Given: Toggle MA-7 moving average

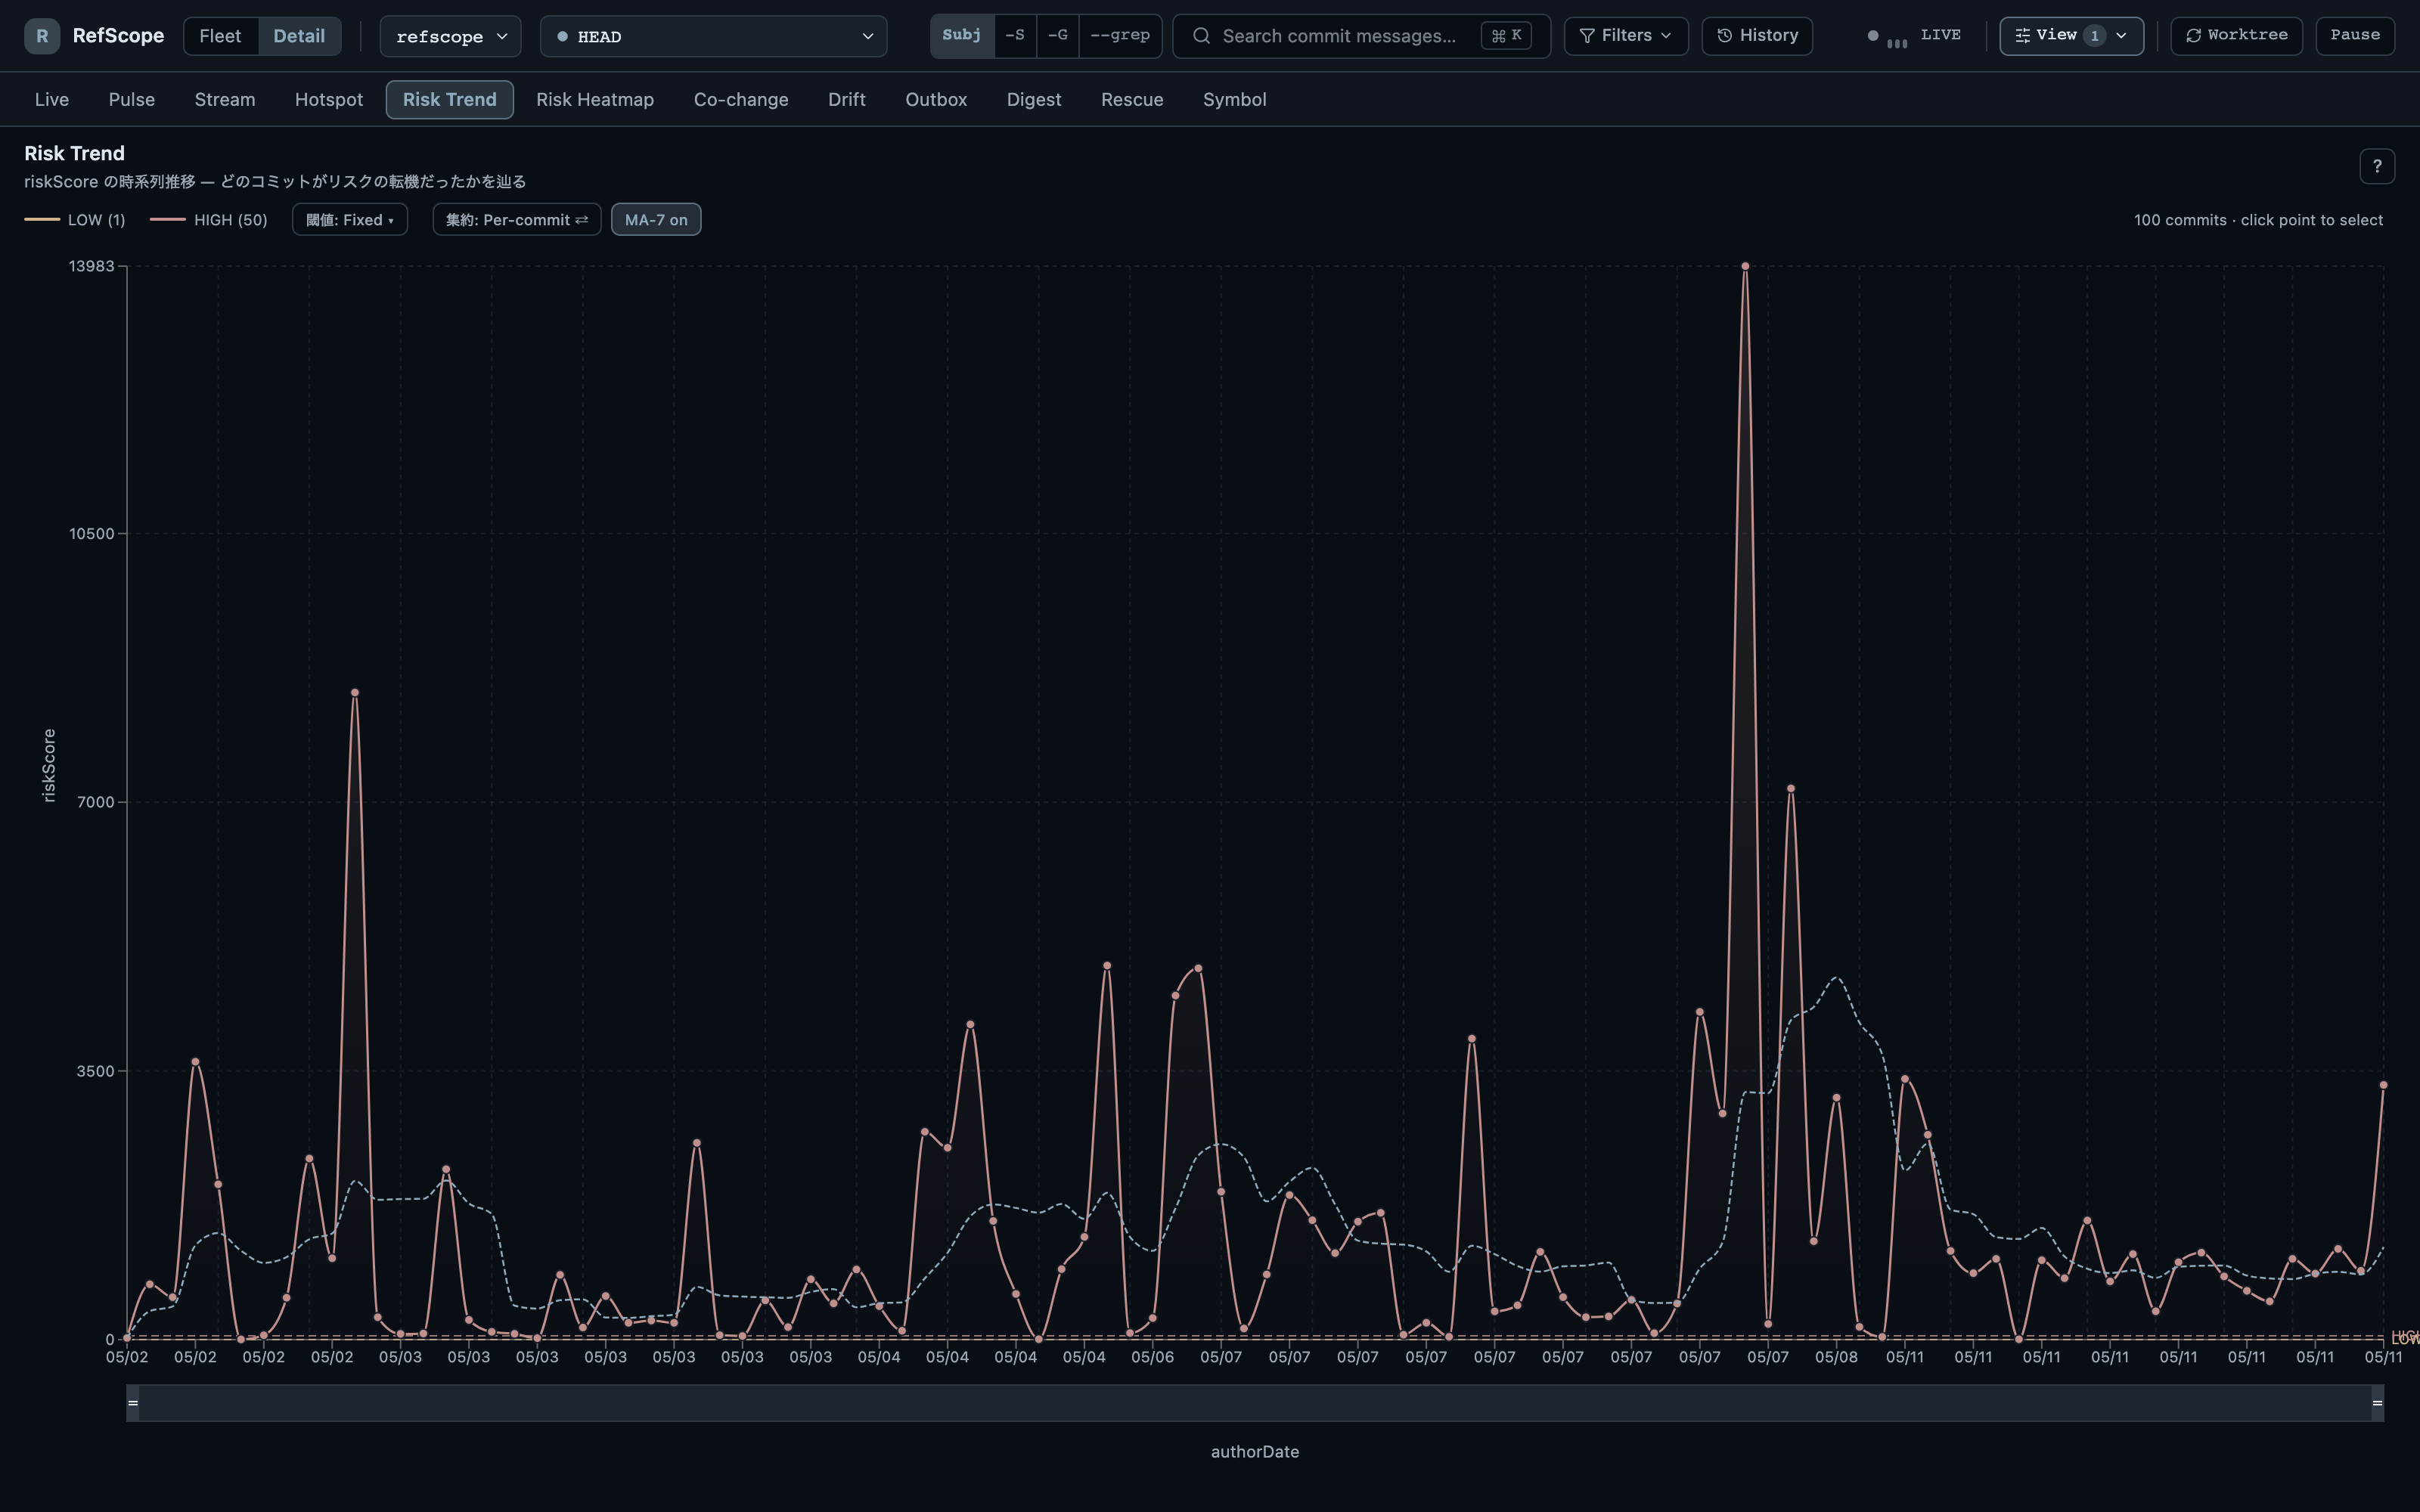Looking at the screenshot, I should point(656,220).
